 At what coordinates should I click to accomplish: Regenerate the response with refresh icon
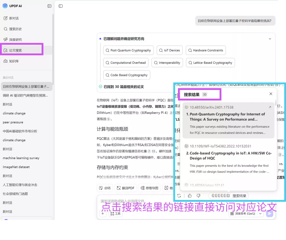[x=179, y=196]
